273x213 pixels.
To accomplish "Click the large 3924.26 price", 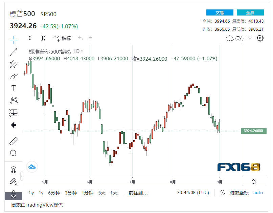I will [23, 26].
